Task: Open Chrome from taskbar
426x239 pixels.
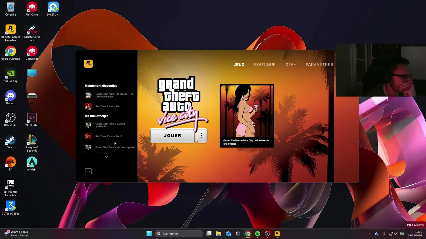Action: (248, 234)
